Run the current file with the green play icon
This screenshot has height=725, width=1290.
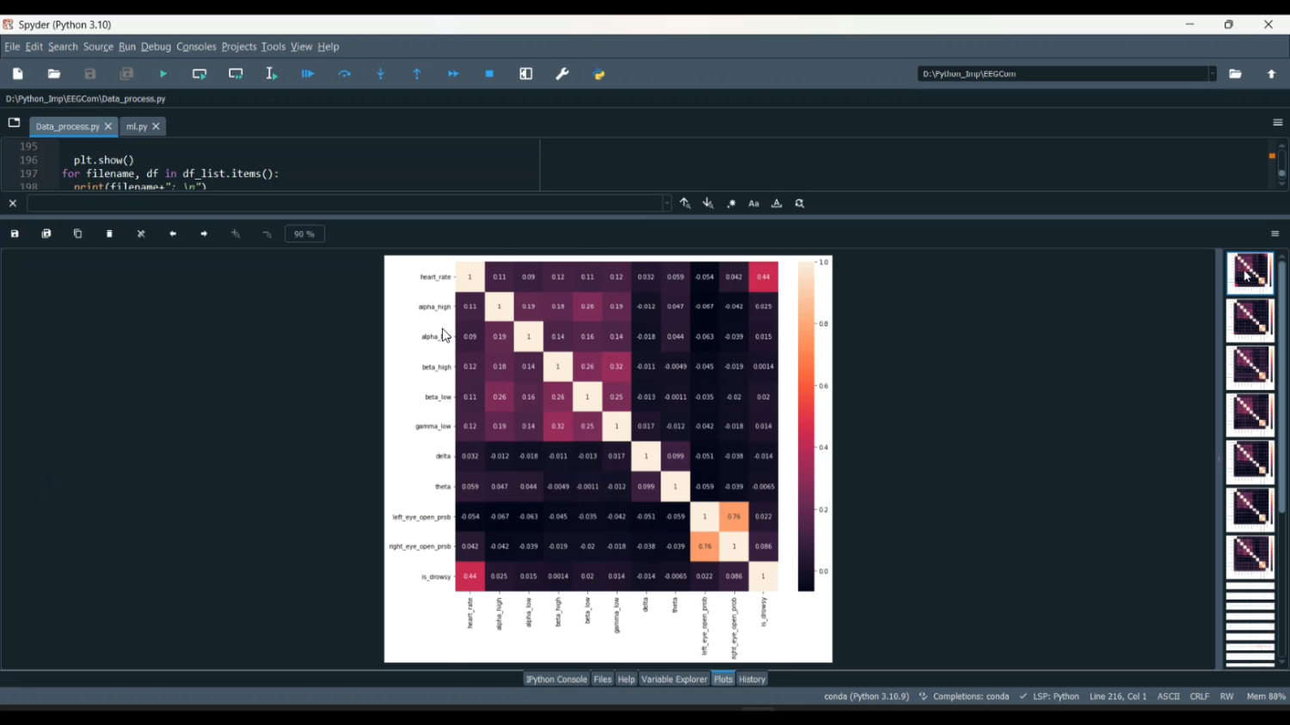163,75
